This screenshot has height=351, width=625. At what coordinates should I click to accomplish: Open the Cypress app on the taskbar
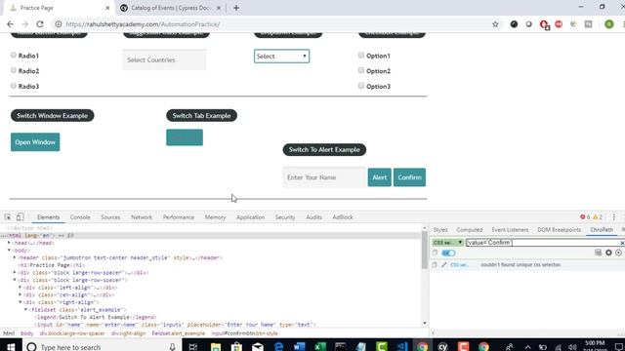(442, 347)
